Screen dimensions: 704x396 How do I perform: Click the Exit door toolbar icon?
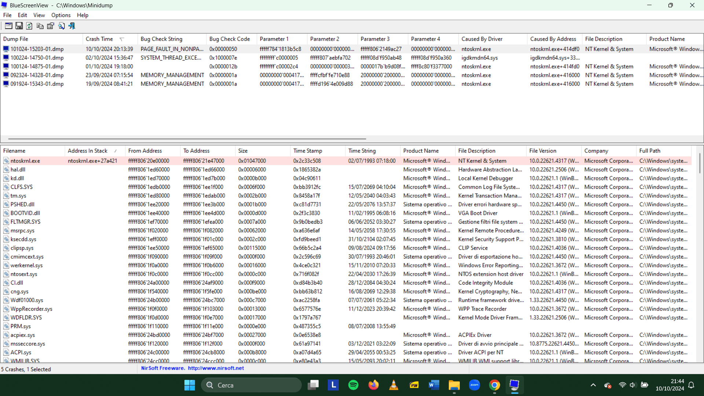[72, 26]
